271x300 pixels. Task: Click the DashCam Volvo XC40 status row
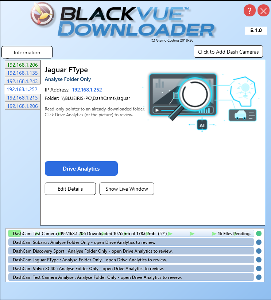point(131,268)
